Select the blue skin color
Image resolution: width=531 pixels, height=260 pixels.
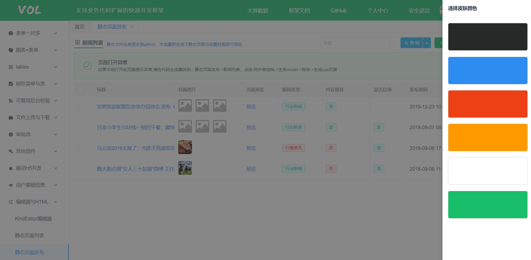click(488, 71)
